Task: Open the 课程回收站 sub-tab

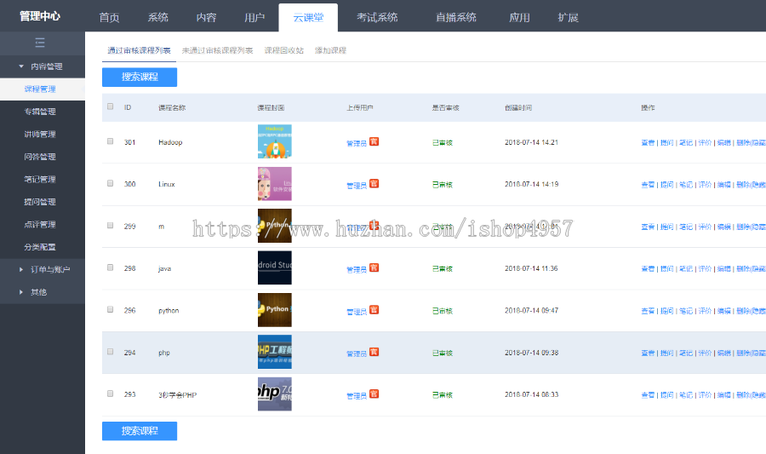Action: coord(283,50)
